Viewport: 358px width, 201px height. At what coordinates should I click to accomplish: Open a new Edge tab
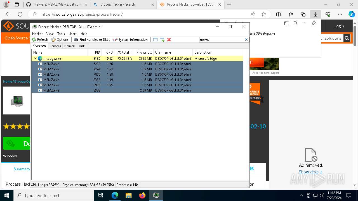229,4
